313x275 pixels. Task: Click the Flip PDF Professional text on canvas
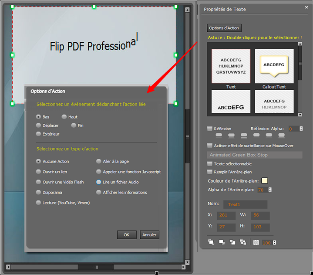pyautogui.click(x=94, y=43)
